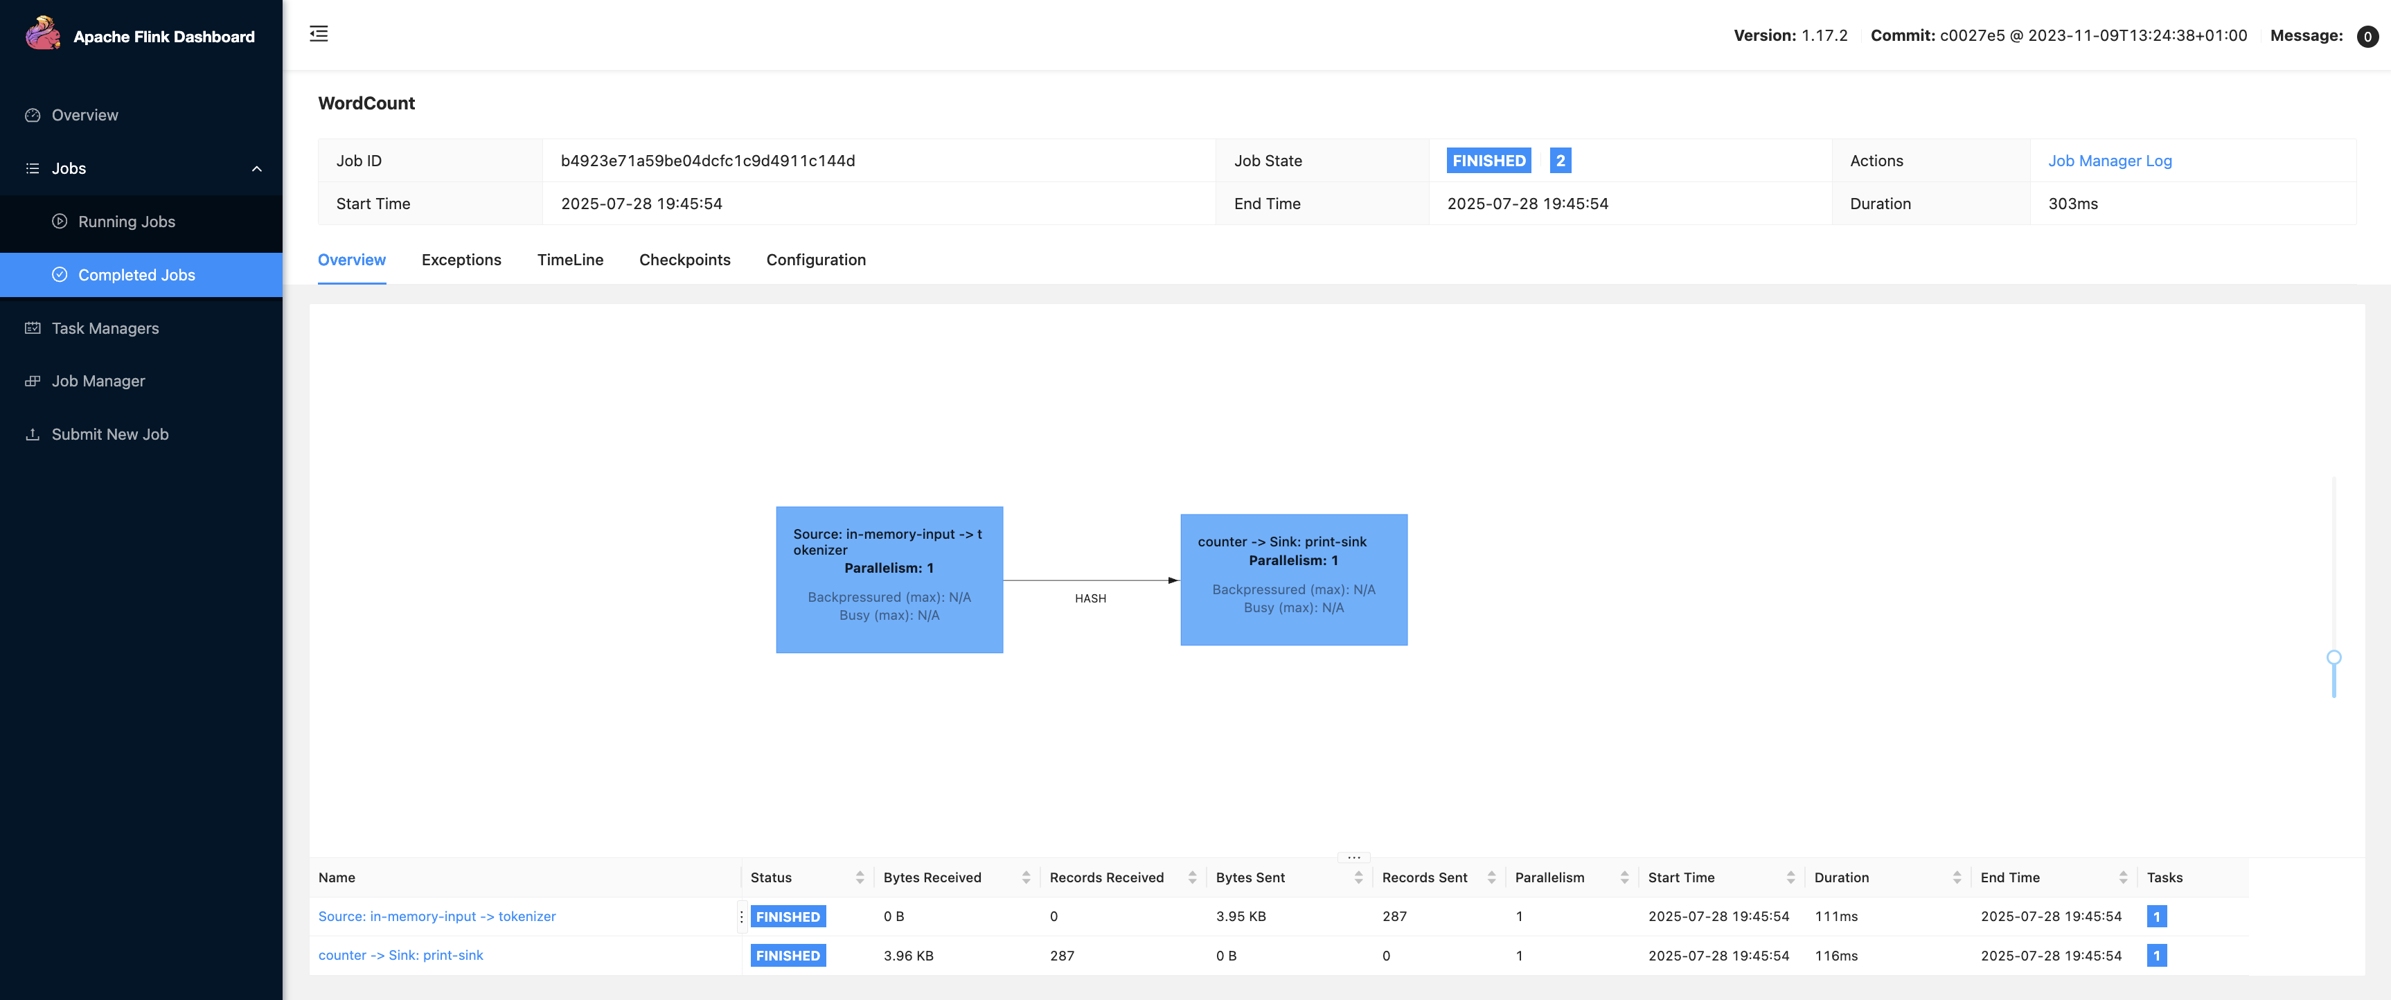2391x1000 pixels.
Task: Click the vertical dots handle in tokenizer row
Action: 742,916
